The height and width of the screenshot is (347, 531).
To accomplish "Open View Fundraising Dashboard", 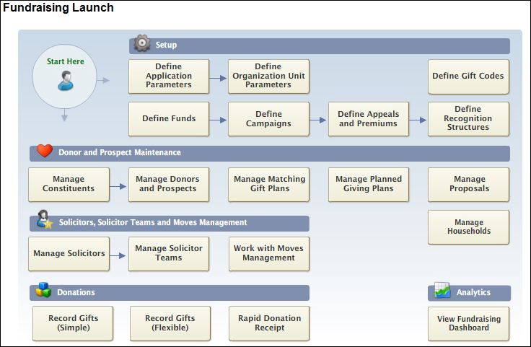I will [x=469, y=323].
